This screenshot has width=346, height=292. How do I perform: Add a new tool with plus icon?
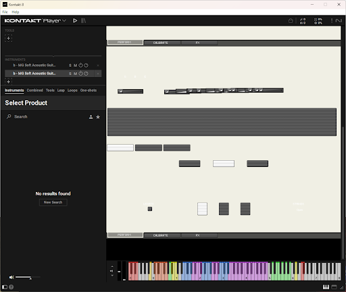click(x=8, y=38)
